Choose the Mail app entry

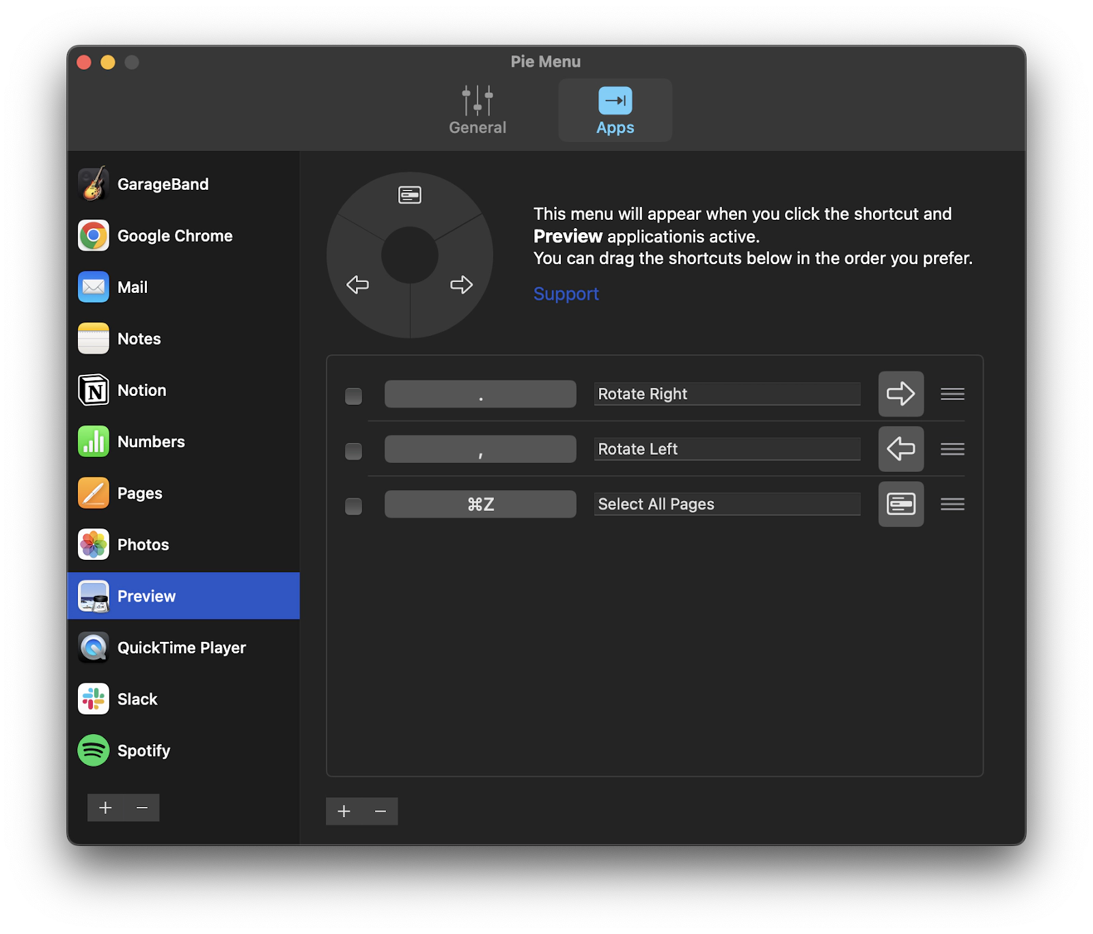pyautogui.click(x=183, y=287)
